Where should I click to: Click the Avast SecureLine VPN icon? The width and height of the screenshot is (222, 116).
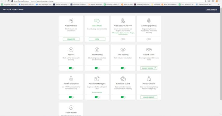pyautogui.click(x=123, y=21)
